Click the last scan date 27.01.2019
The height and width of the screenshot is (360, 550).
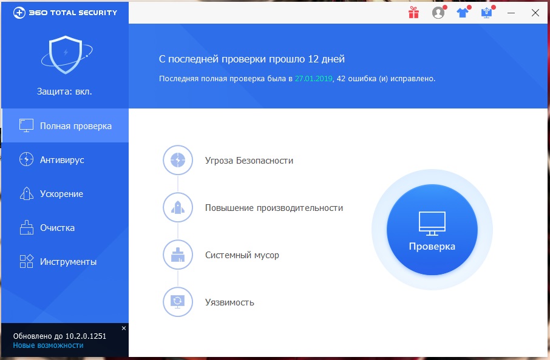click(314, 78)
